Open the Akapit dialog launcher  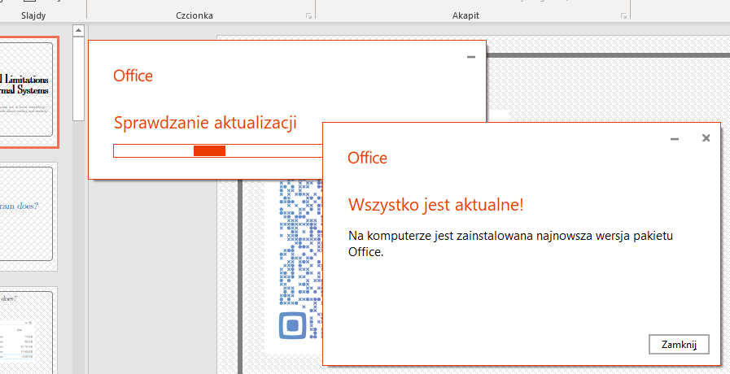point(623,15)
